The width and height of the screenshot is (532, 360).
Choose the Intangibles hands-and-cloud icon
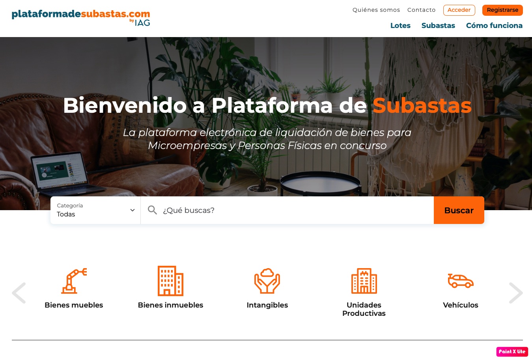[x=267, y=281]
